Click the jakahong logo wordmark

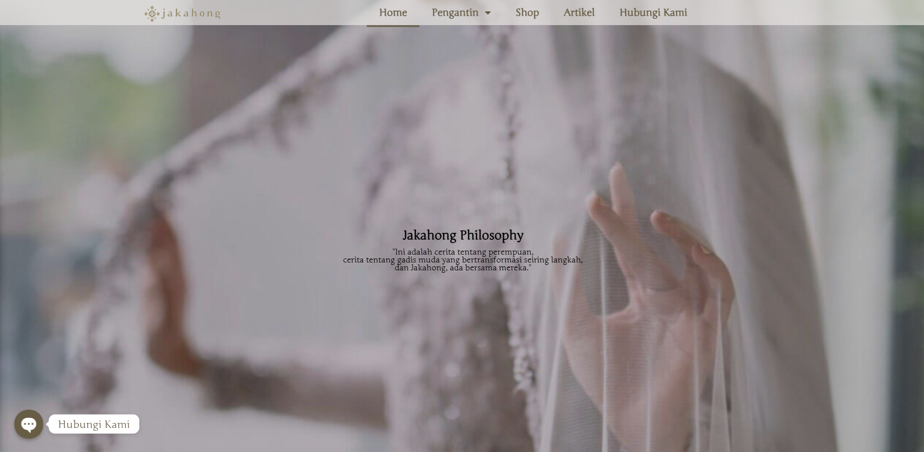(x=191, y=13)
